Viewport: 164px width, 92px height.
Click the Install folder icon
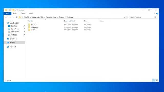click(29, 30)
